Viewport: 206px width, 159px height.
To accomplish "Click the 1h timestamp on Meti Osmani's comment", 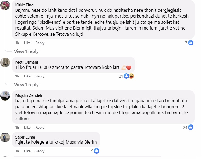I will pos(17,76).
